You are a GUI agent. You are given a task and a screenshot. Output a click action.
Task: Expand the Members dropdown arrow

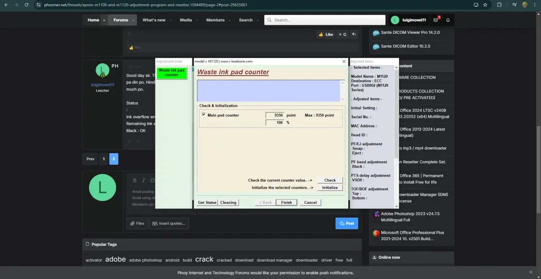click(230, 20)
